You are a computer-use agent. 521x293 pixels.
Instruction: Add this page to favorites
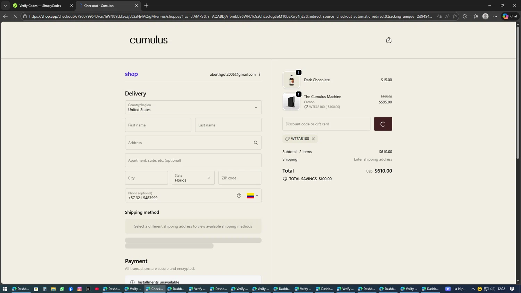(455, 16)
